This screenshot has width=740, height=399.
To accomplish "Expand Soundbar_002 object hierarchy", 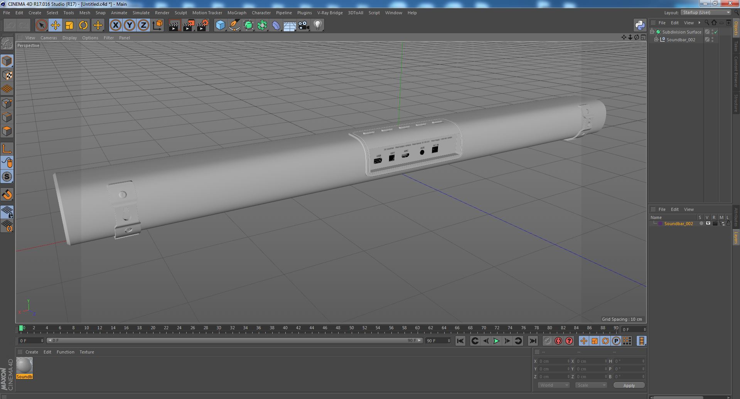I will click(x=656, y=40).
